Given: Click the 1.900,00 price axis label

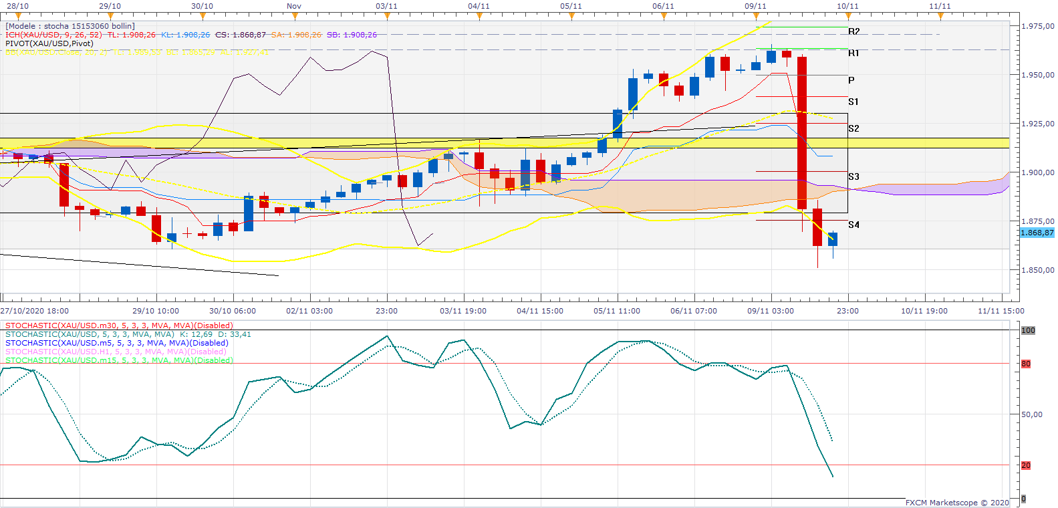Looking at the screenshot, I should click(x=1038, y=172).
